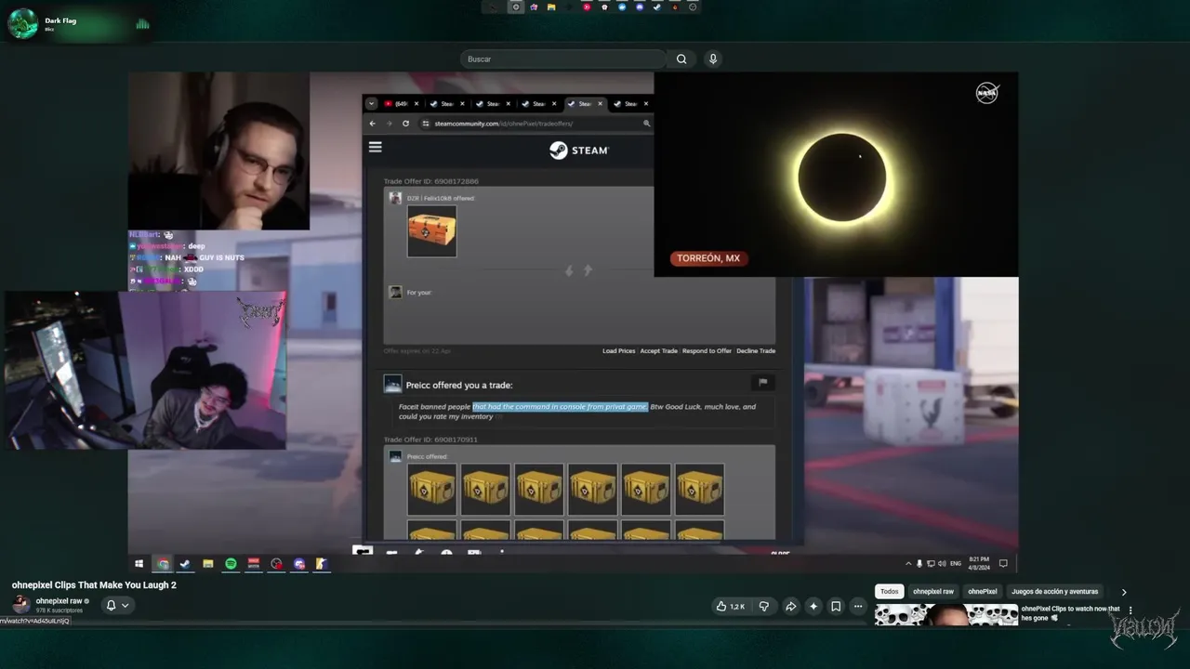
Task: Open options for ohnePixel Clips recommended video
Action: point(1130,610)
